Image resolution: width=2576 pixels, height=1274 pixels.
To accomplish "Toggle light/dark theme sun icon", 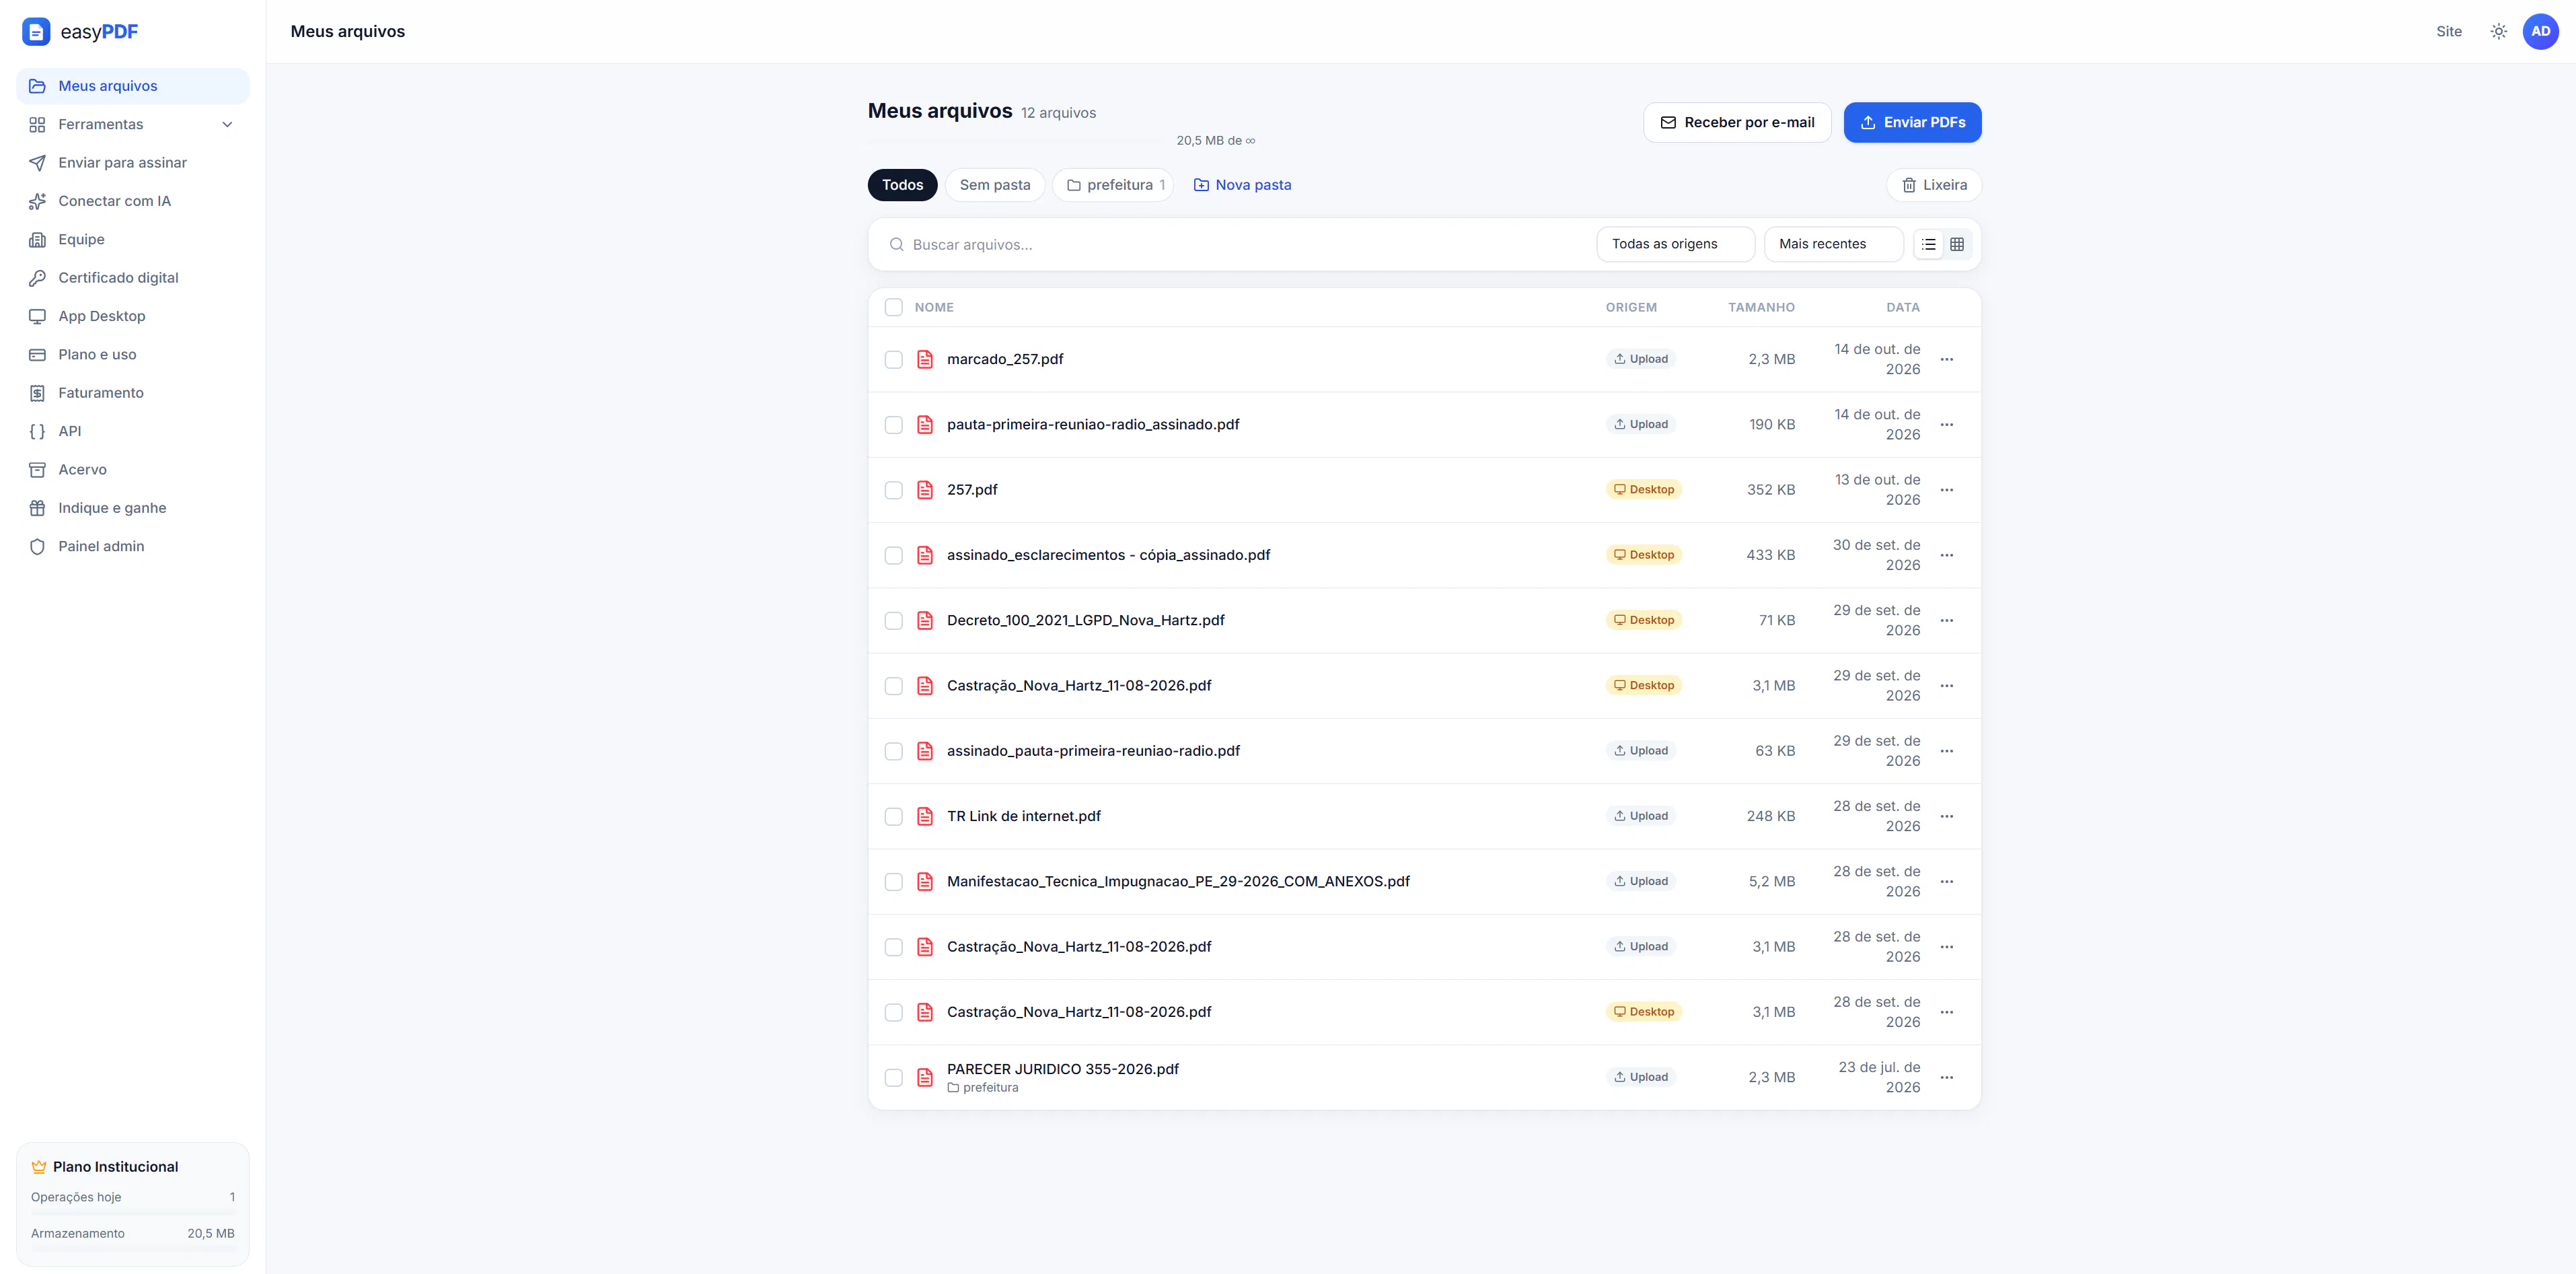I will 2498,32.
